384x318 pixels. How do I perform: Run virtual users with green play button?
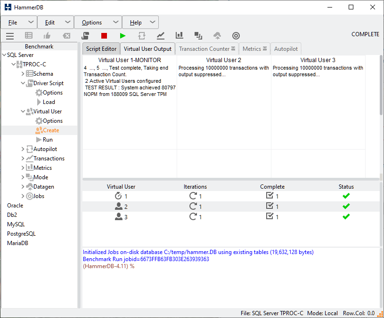[123, 36]
